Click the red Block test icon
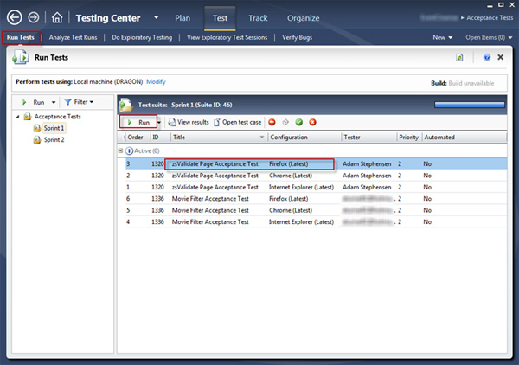519x365 pixels. click(x=272, y=122)
